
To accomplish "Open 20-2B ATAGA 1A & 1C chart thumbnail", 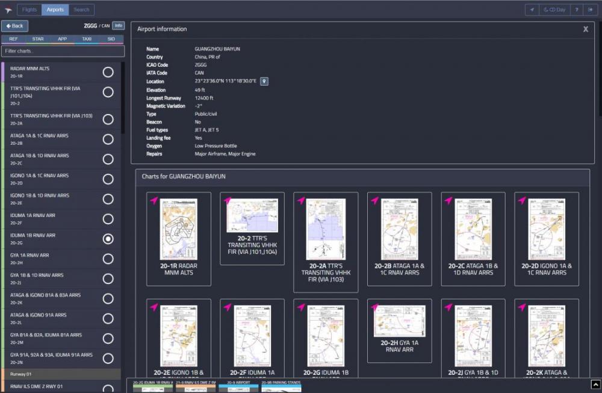I will click(399, 229).
